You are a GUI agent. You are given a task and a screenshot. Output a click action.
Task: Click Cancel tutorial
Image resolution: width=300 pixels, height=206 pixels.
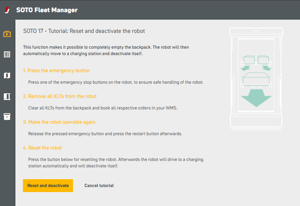[x=99, y=186]
